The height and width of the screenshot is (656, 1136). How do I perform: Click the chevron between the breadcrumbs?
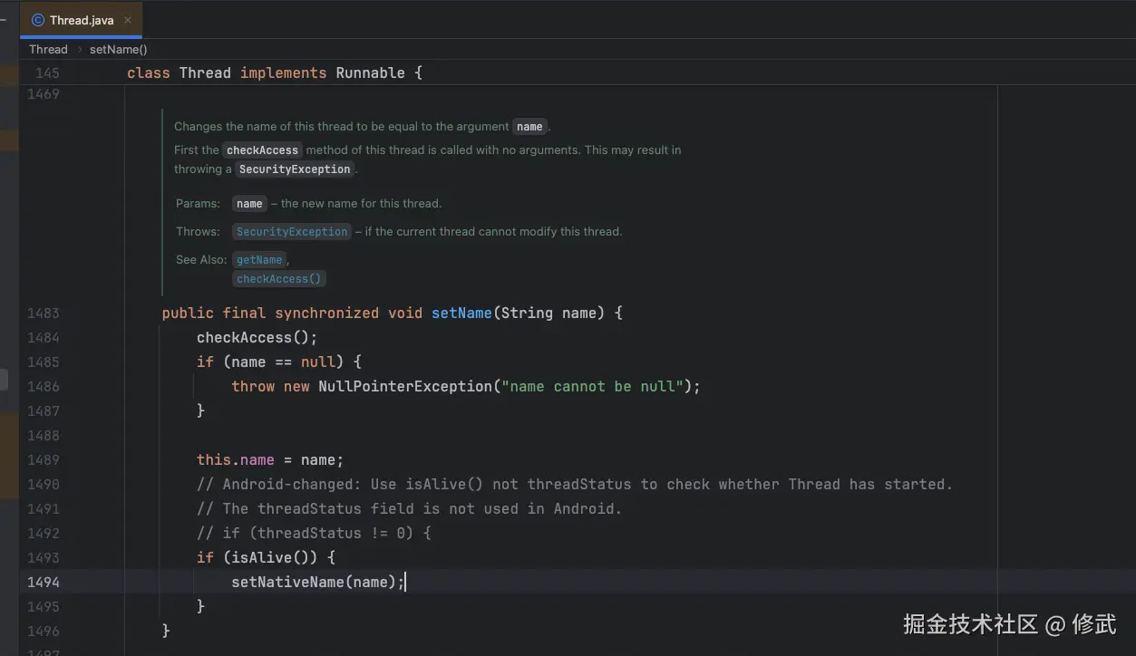click(x=79, y=50)
